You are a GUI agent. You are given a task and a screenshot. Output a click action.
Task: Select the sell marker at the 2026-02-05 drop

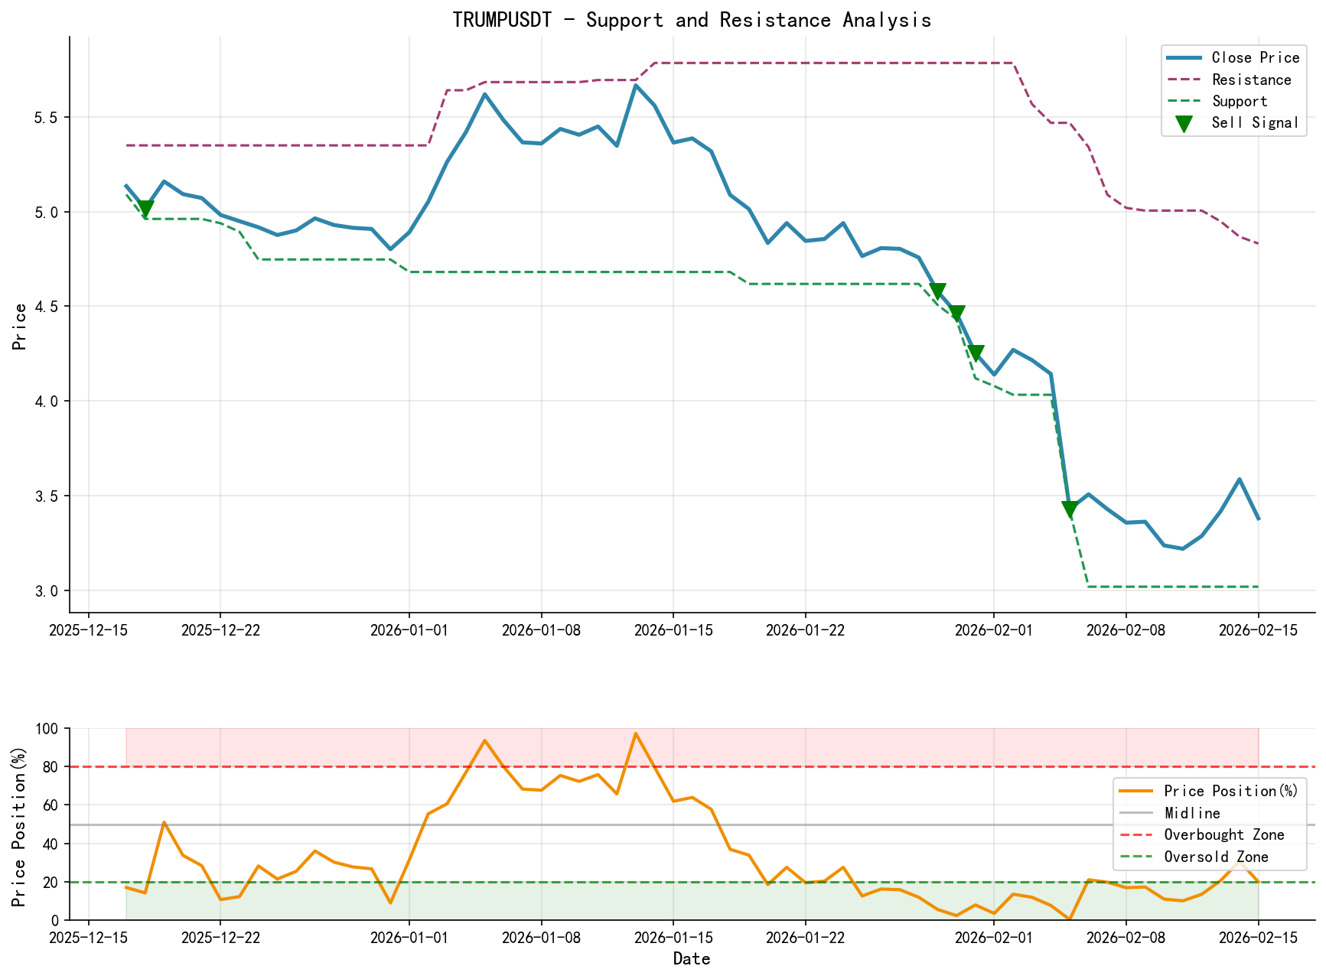tap(1070, 508)
